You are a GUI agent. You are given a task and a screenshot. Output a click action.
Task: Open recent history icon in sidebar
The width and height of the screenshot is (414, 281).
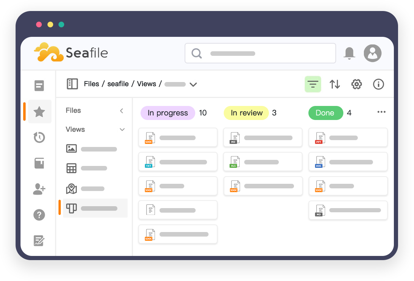[x=40, y=137]
